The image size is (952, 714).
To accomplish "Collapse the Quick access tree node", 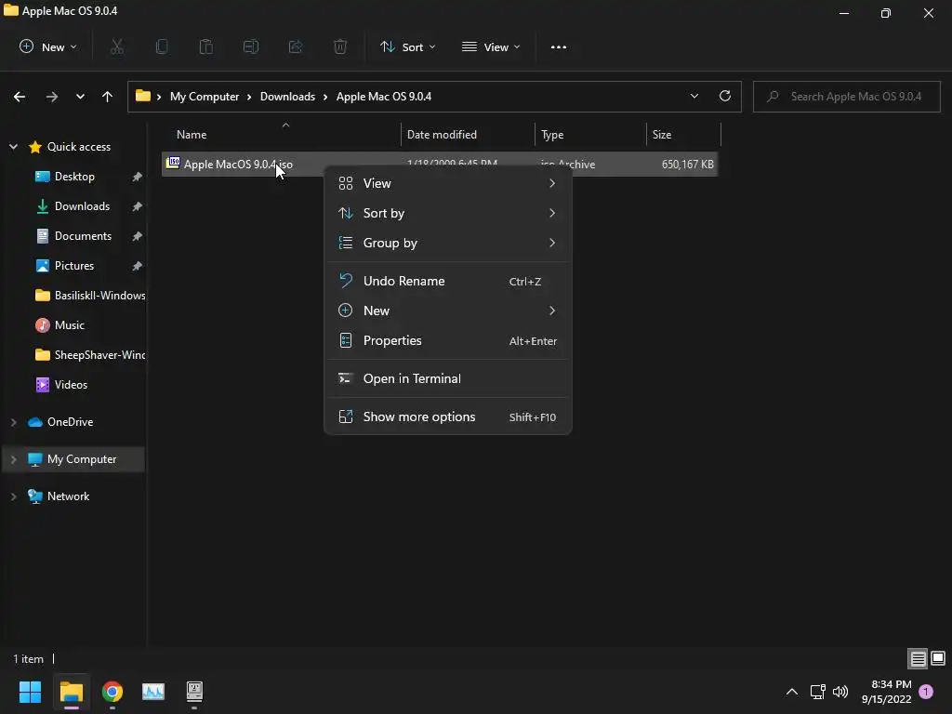I will (13, 147).
